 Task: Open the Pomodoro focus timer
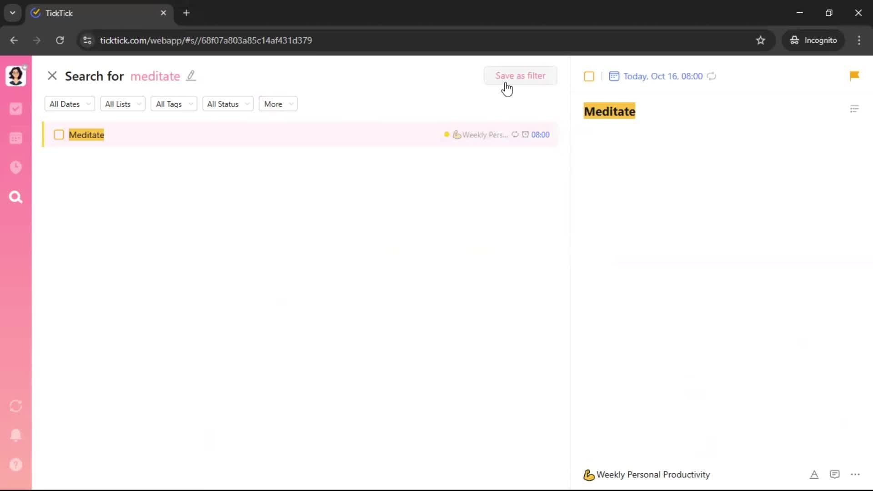click(16, 167)
